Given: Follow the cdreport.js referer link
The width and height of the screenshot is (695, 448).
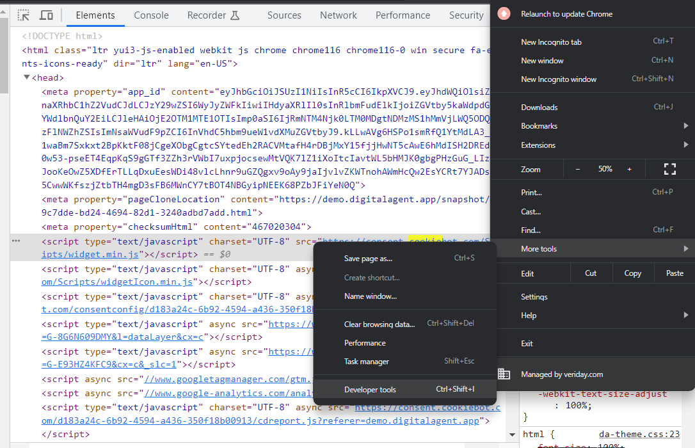Looking at the screenshot, I should coord(260,420).
